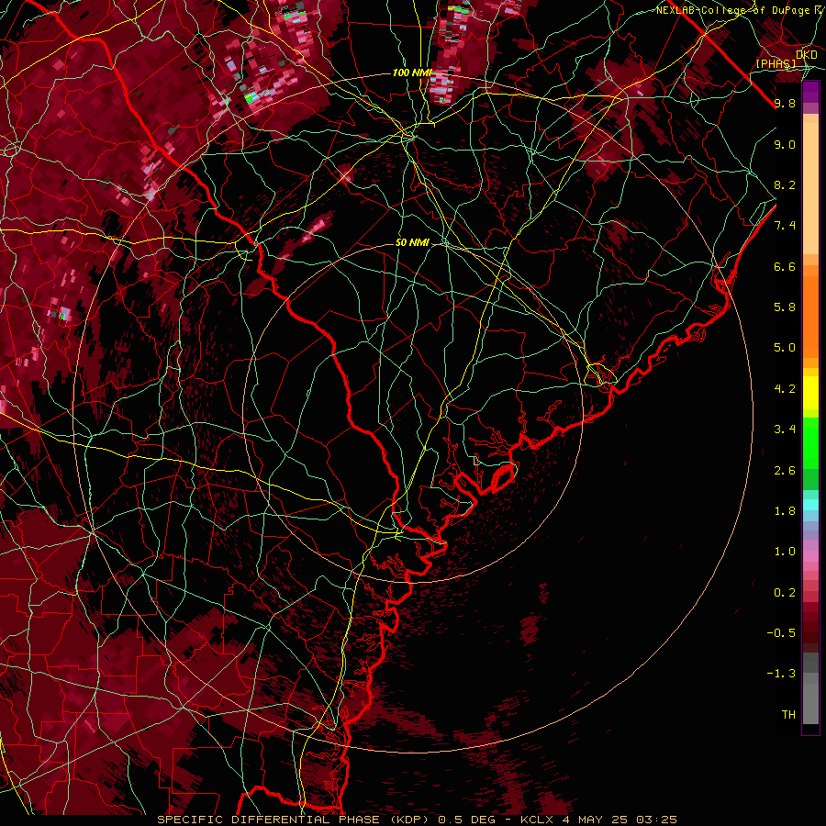Click the [PHAS] label near the color scale
Viewport: 826px width, 826px height.
pos(776,63)
